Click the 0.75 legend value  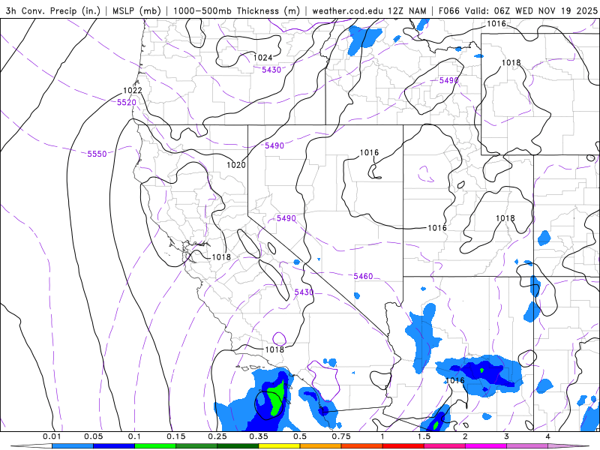[x=341, y=436]
